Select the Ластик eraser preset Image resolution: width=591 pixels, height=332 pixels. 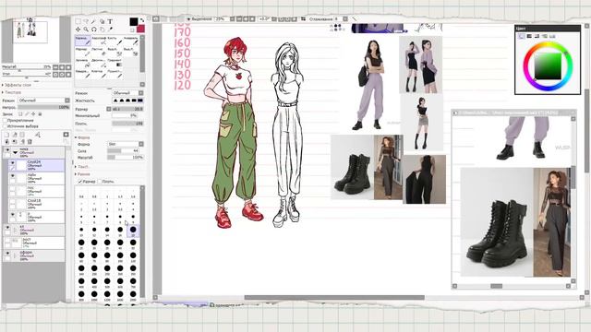(x=99, y=52)
